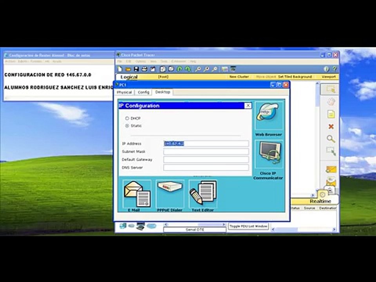Open the File menu in Packet Tracer
The image size is (376, 282).
click(120, 61)
